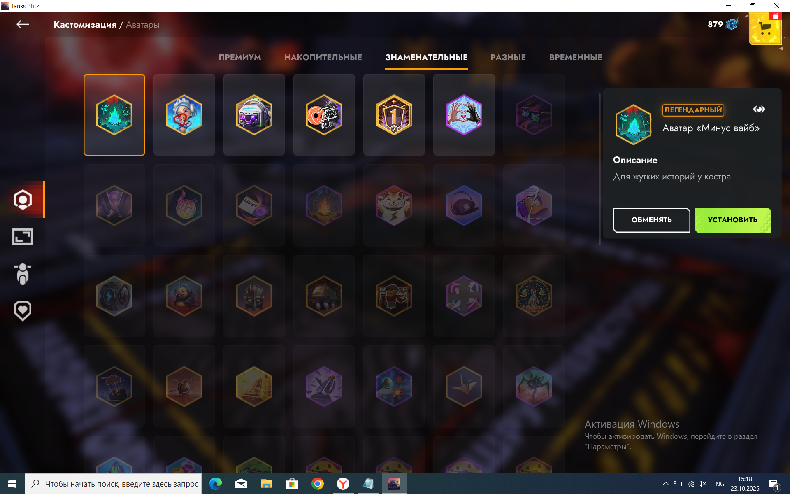Click the Windows taskbar search field
790x494 pixels.
pyautogui.click(x=121, y=484)
